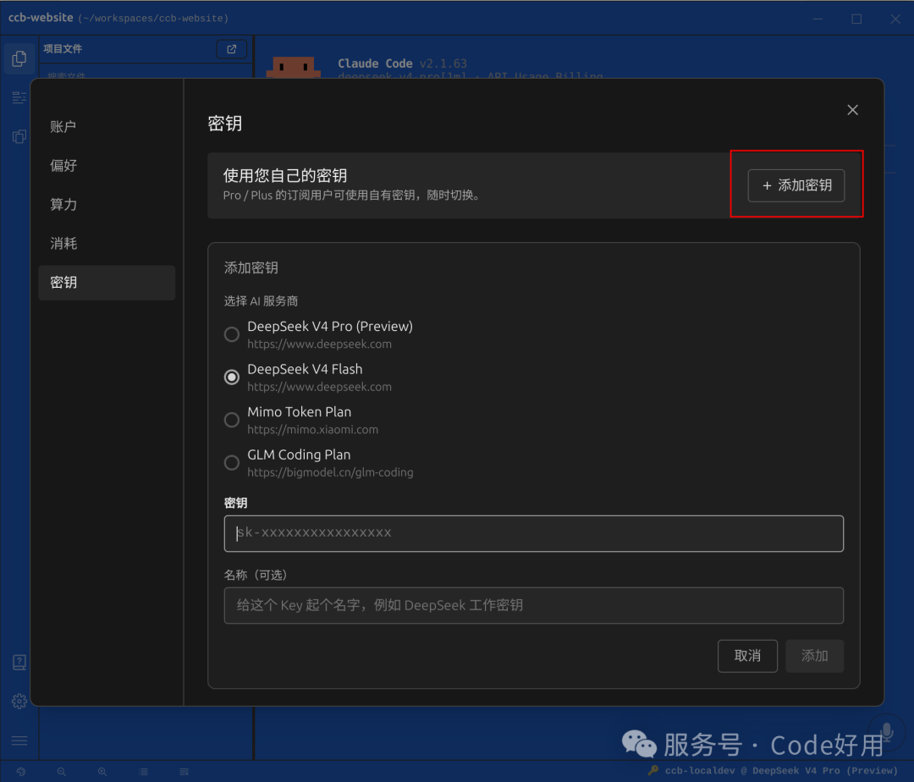Click the stacked windows icon in left rail
This screenshot has width=914, height=782.
(x=19, y=136)
